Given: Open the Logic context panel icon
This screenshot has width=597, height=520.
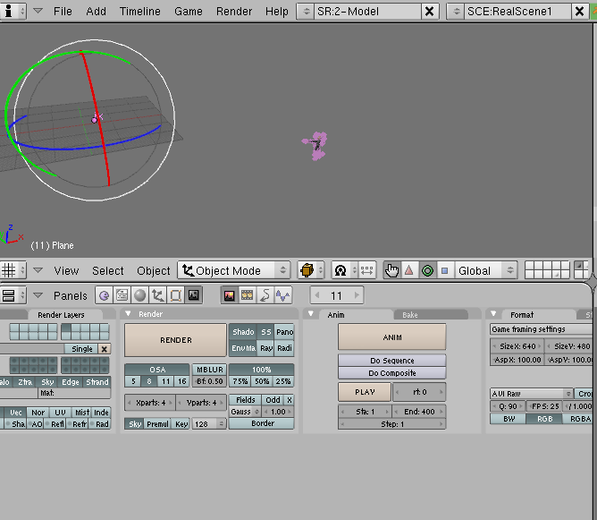Looking at the screenshot, I should click(104, 295).
